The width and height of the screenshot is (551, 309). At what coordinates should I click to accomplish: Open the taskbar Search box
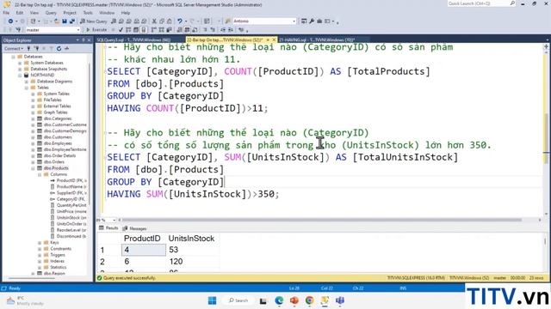click(x=238, y=300)
